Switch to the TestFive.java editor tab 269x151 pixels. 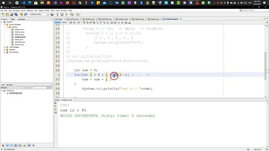[139, 19]
